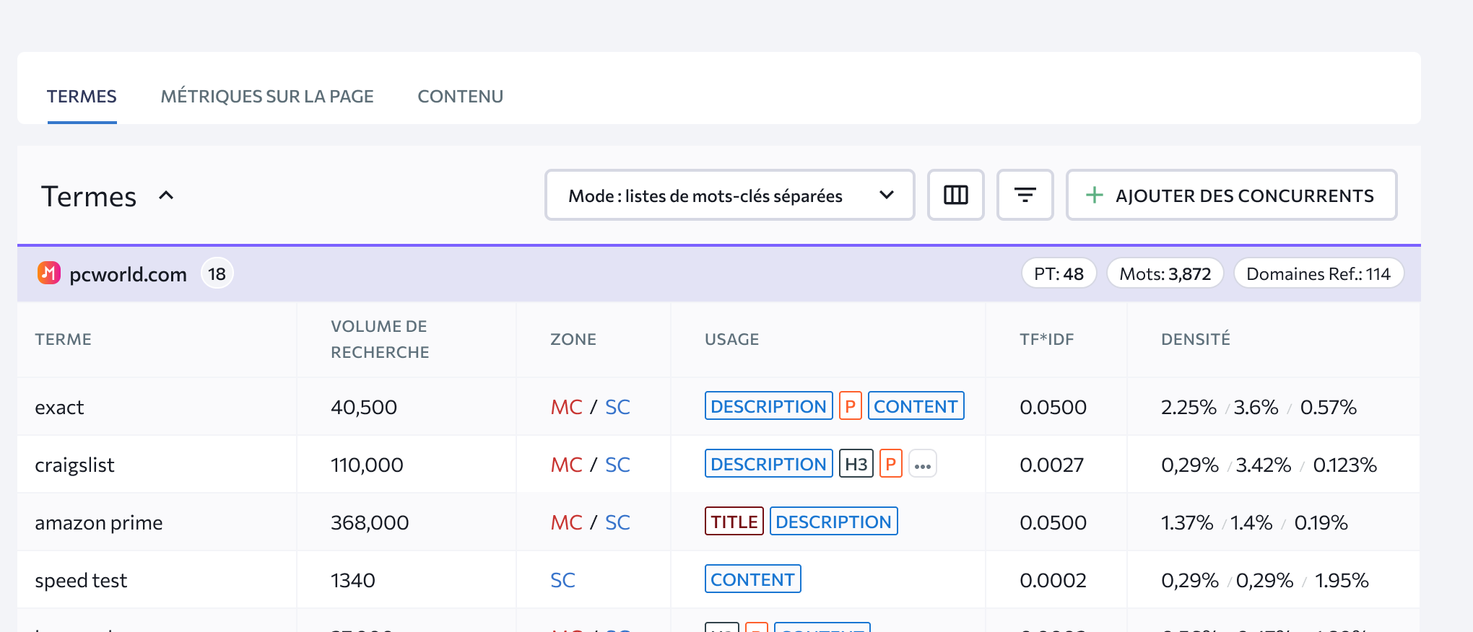Click CONTENT tag in the exact row
This screenshot has width=1473, height=632.
coord(916,406)
